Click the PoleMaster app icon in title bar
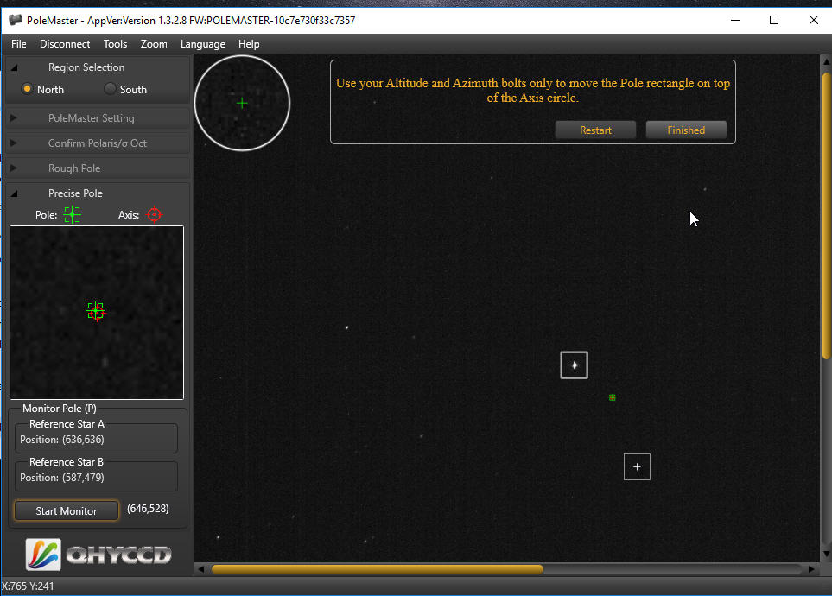 pos(15,20)
